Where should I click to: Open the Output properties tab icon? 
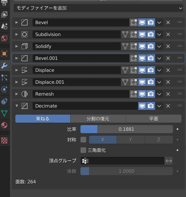click(x=4, y=3)
